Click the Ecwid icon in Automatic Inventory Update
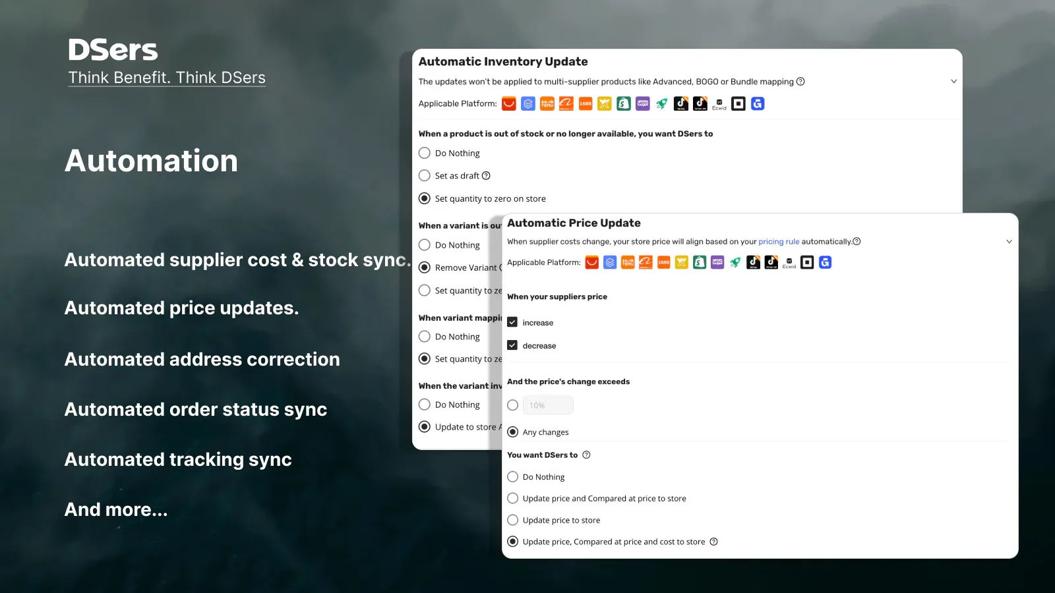This screenshot has height=593, width=1055. (719, 103)
